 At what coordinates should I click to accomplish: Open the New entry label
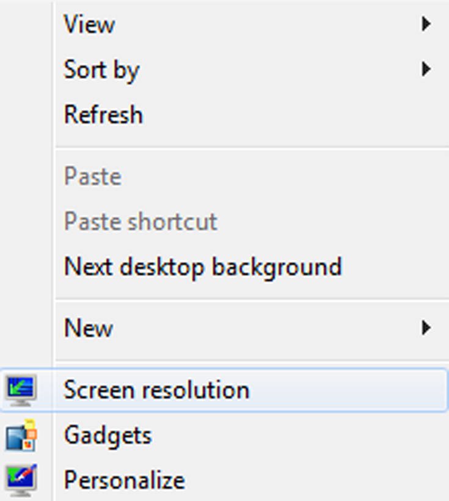pyautogui.click(x=89, y=328)
